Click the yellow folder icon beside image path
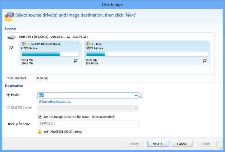Screen dimensions: 225x152 (40, 131)
